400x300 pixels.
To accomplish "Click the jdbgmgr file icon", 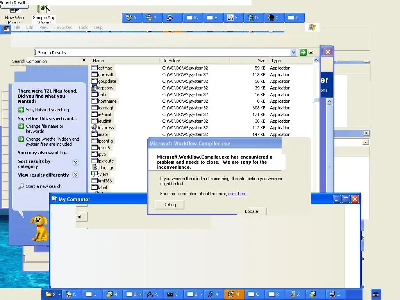I will pos(95,167).
